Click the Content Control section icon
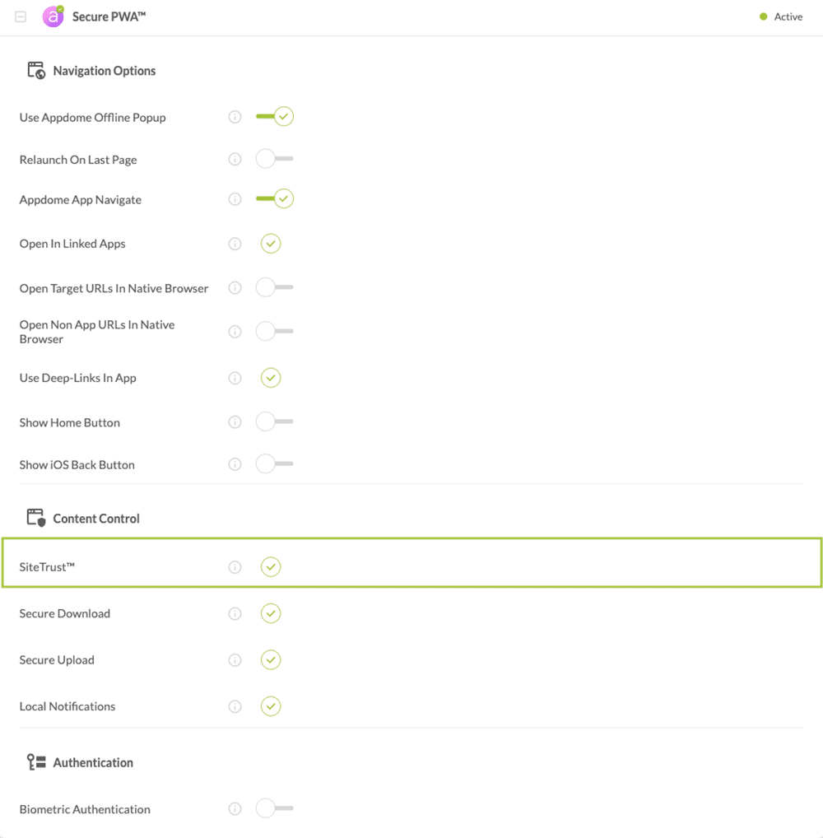 tap(36, 518)
